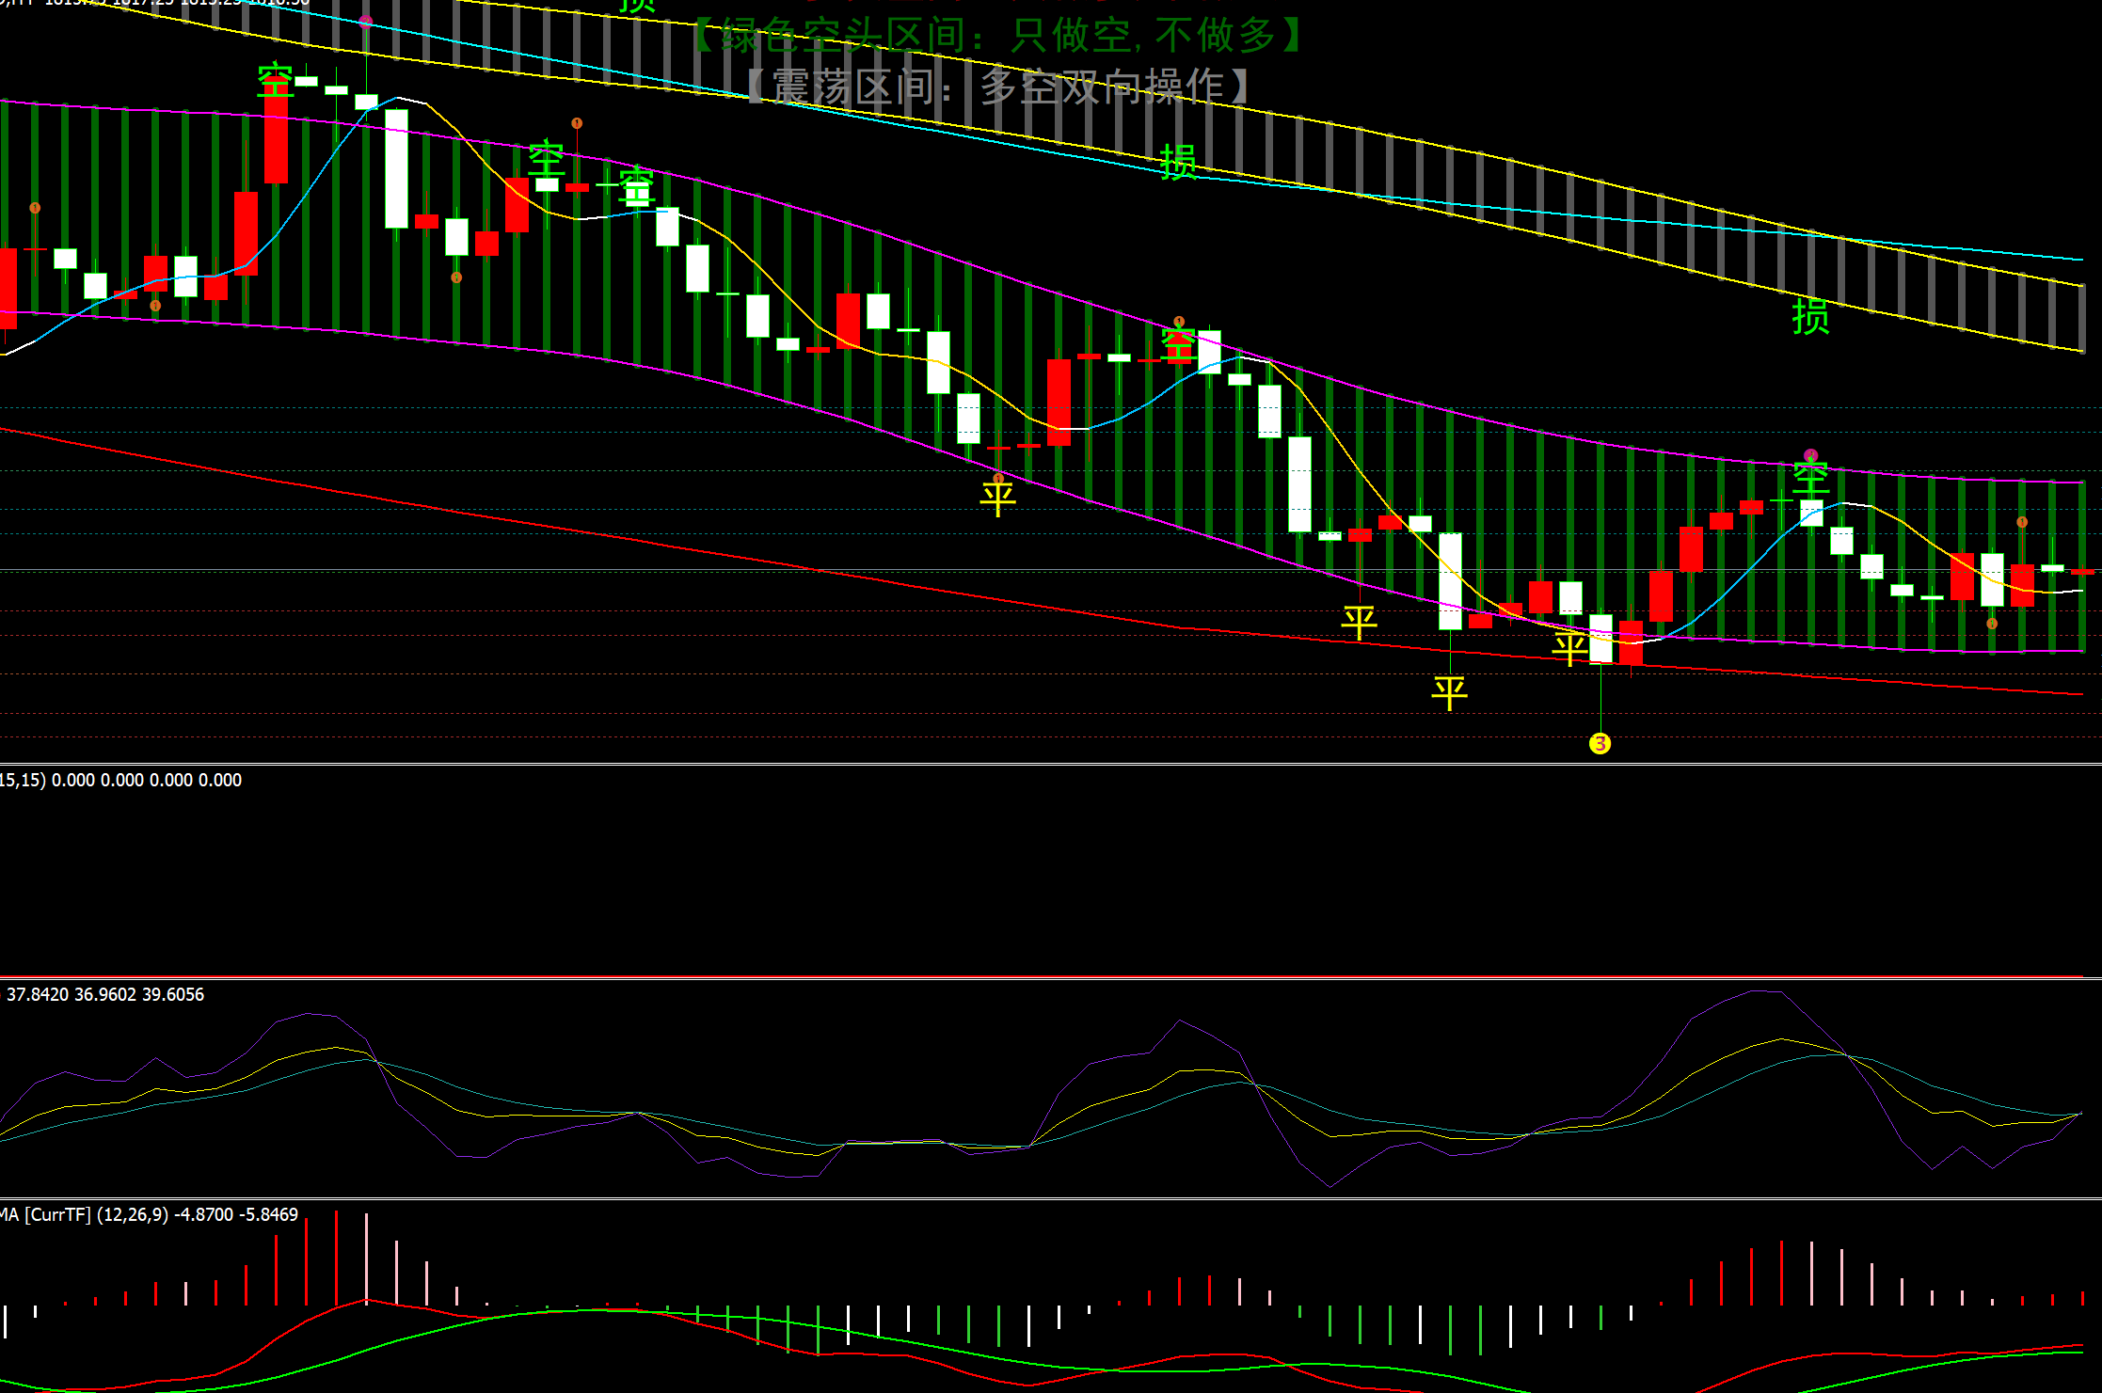The width and height of the screenshot is (2102, 1393).
Task: Click the tall red candle under the leftmost 空
Action: [276, 141]
